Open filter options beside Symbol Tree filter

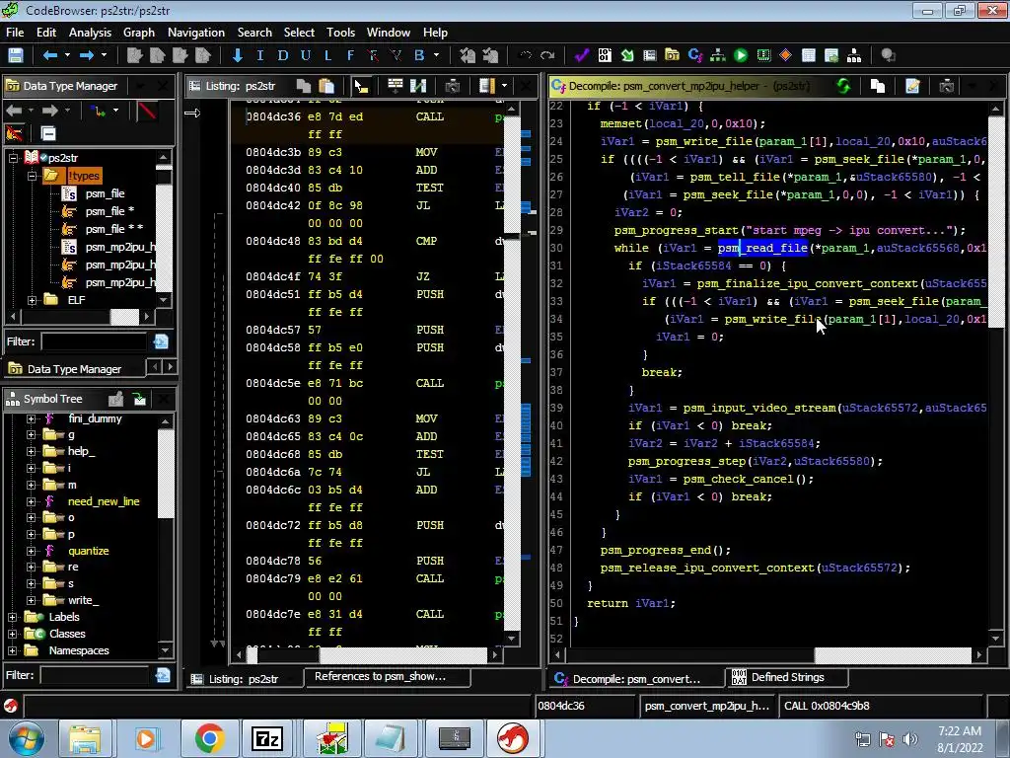click(x=163, y=675)
